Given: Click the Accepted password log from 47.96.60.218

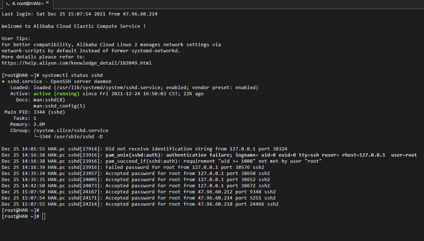Looking at the screenshot, I should pos(140,204).
